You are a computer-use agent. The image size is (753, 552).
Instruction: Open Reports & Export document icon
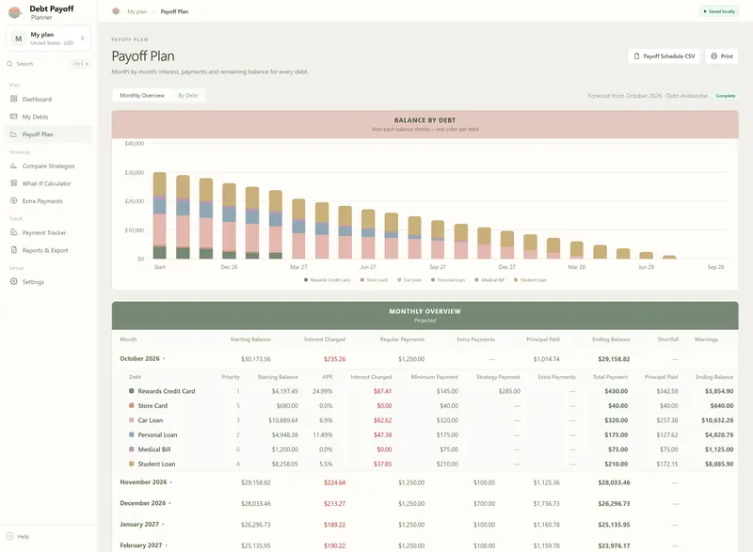13,250
